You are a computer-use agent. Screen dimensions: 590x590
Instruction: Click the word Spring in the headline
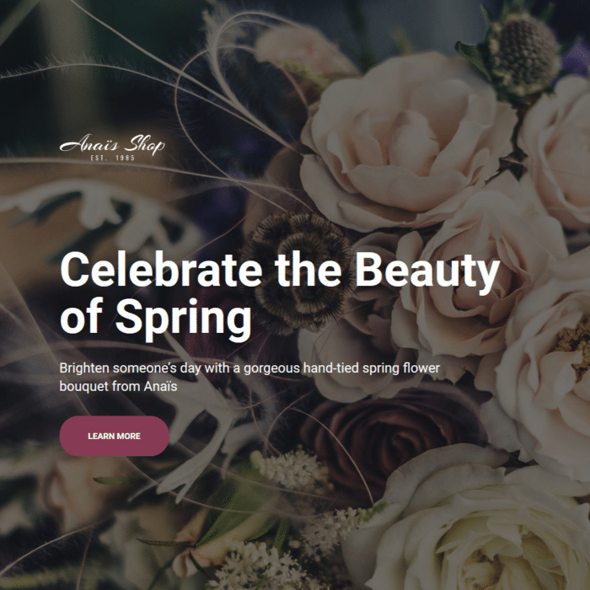[x=183, y=319]
